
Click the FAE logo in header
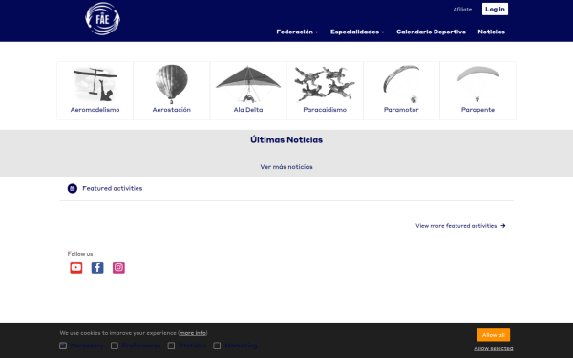[103, 19]
